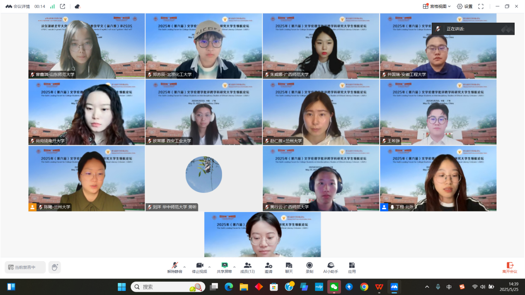Open the AI小助手 assistant

tap(331, 267)
